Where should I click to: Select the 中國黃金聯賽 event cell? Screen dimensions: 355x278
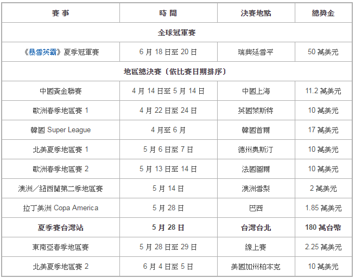[60, 91]
